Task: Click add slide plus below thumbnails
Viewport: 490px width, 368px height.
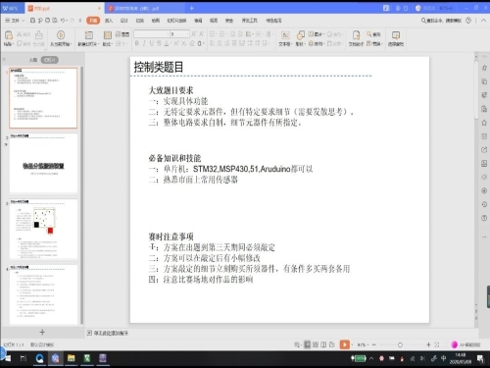Action: [x=42, y=333]
